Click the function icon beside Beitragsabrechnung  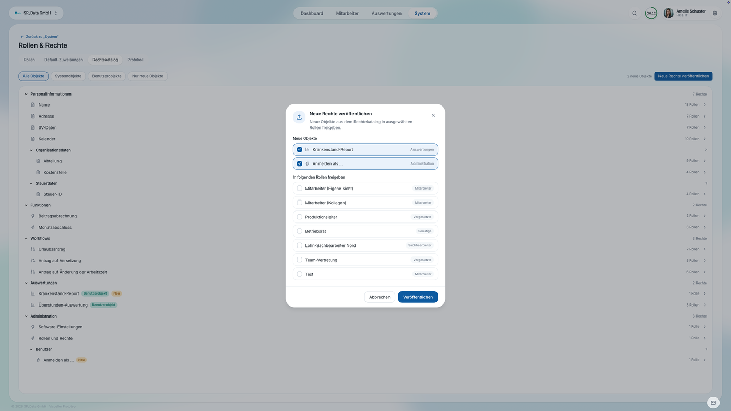(33, 216)
